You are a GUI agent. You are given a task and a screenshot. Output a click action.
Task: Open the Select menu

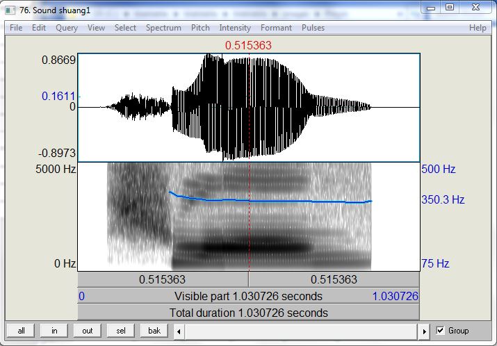tap(125, 28)
